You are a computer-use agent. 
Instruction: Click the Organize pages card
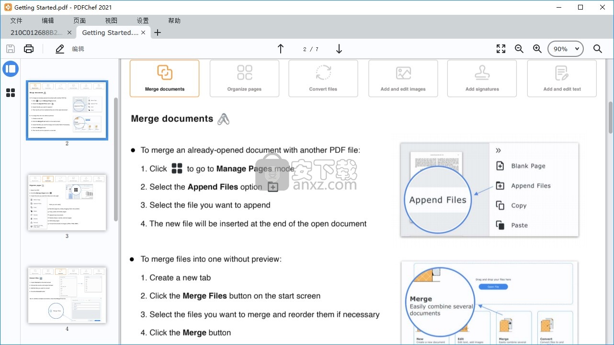[x=244, y=78]
